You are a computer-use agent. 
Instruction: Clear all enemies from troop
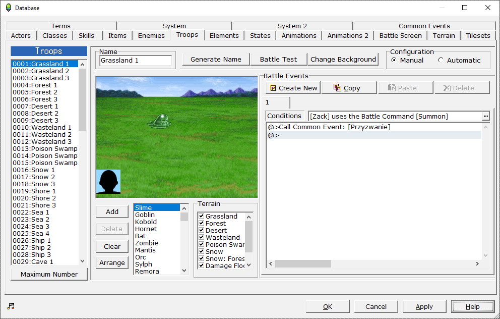112,246
